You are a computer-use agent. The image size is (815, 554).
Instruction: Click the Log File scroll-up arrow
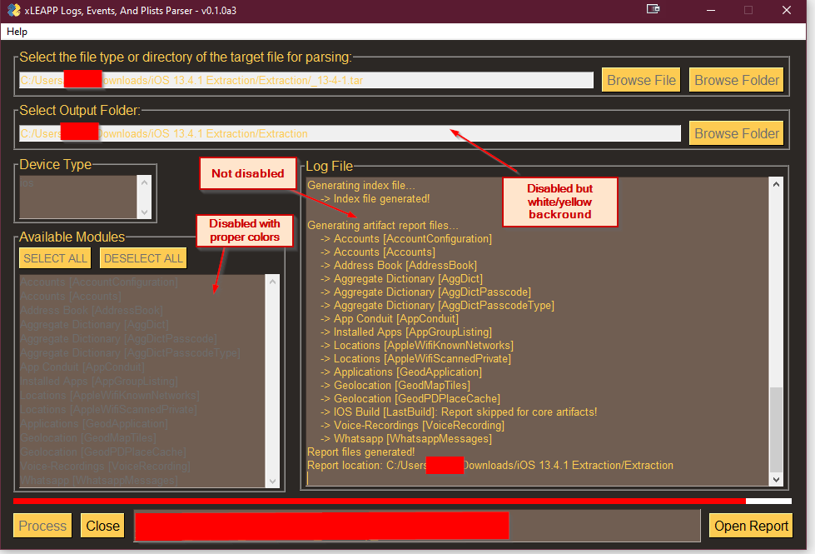tap(776, 184)
